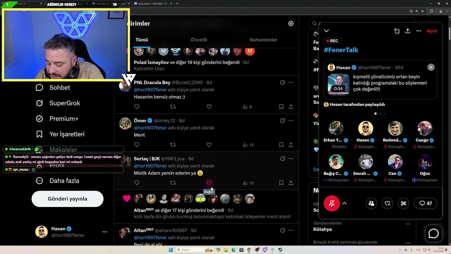This screenshot has height=254, width=451.
Task: Open more options for Kütahya trend
Action: (x=408, y=224)
